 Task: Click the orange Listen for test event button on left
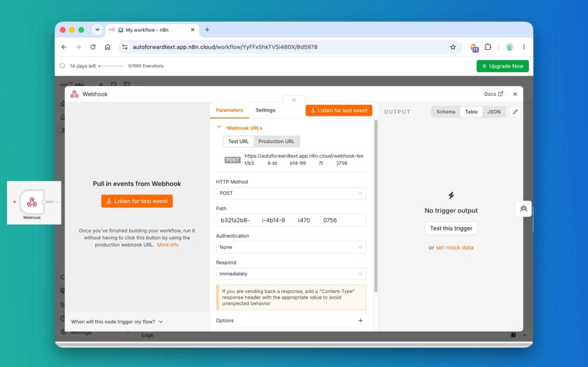tap(137, 201)
